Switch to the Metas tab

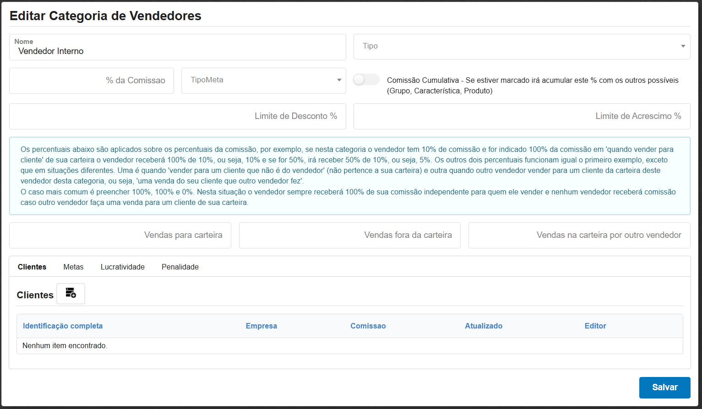pyautogui.click(x=73, y=267)
